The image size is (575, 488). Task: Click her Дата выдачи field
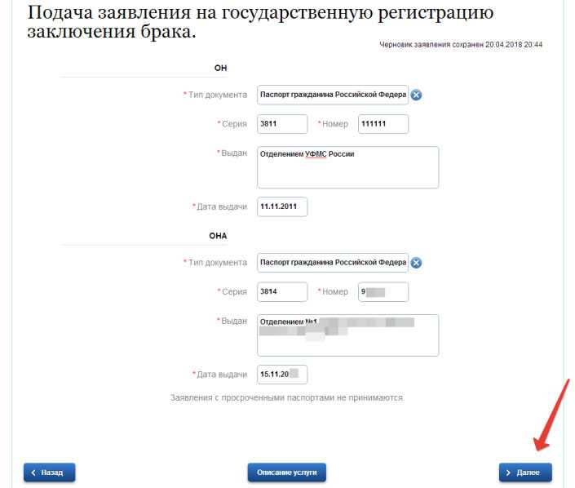(282, 375)
